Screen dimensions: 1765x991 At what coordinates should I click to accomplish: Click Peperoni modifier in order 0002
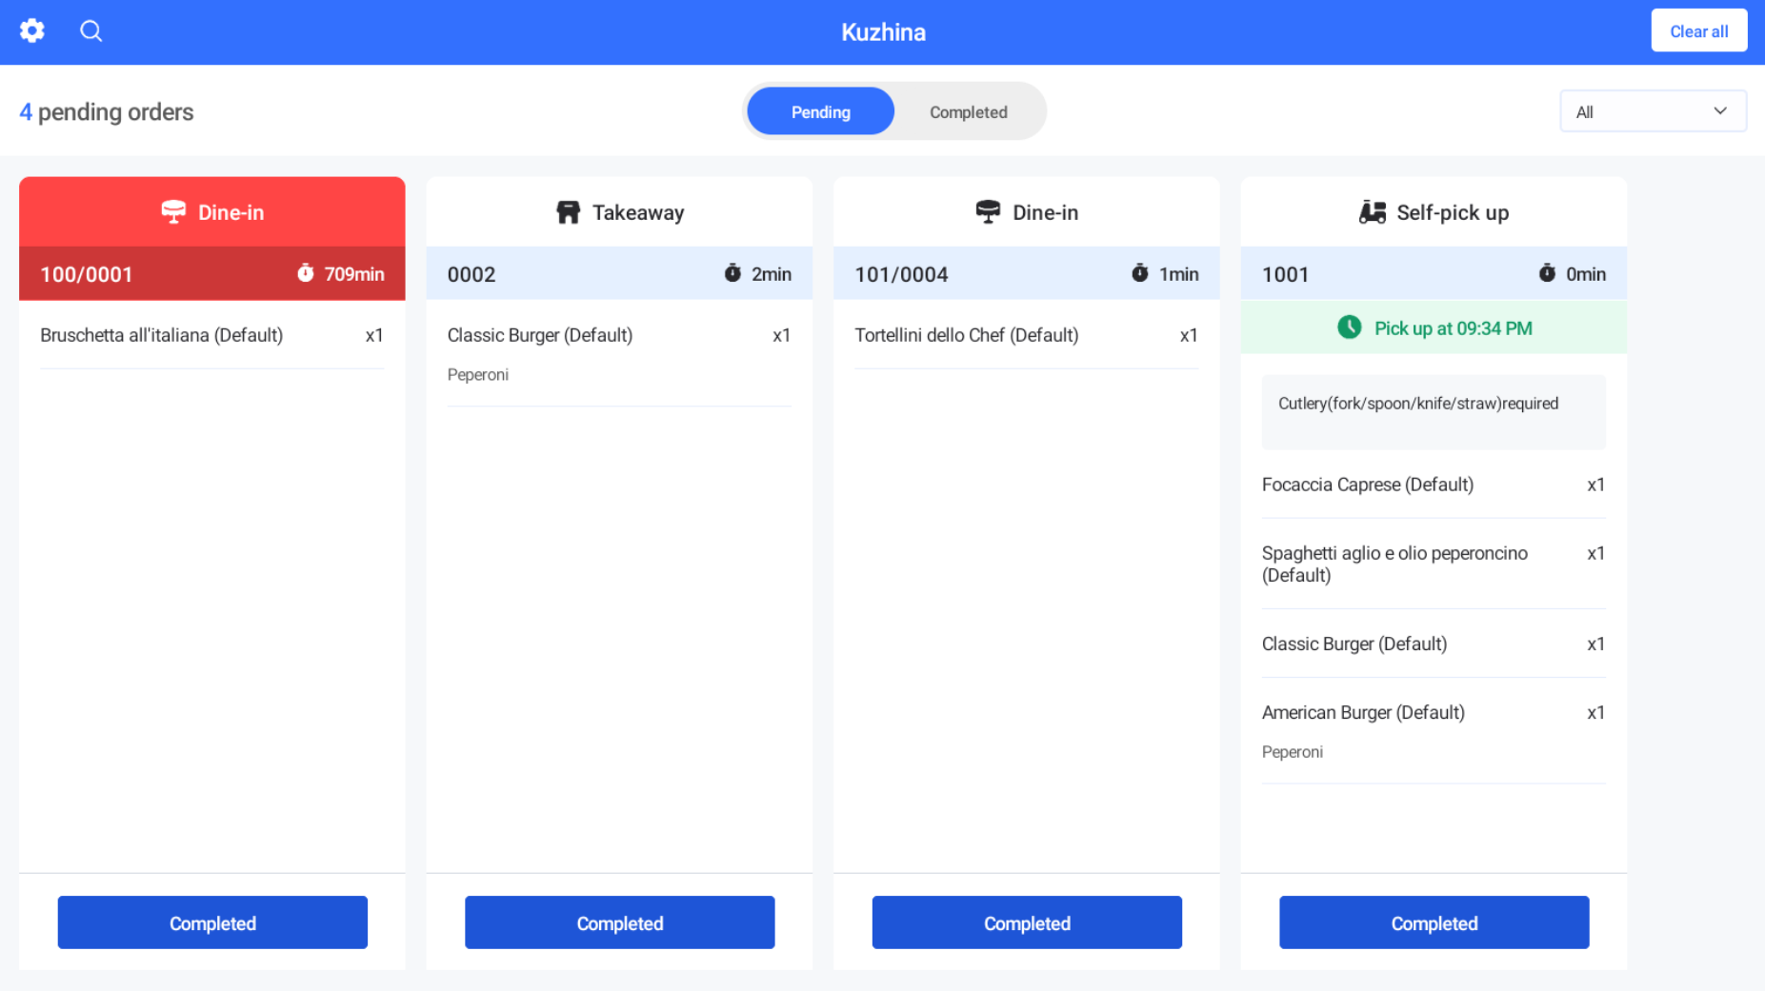[x=478, y=375]
